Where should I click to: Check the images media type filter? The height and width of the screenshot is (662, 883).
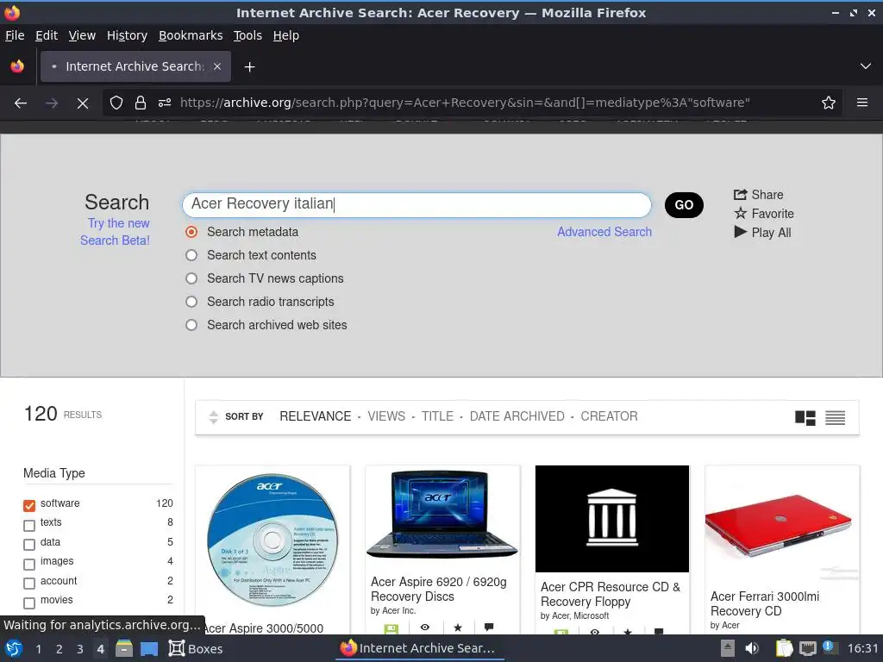point(29,564)
